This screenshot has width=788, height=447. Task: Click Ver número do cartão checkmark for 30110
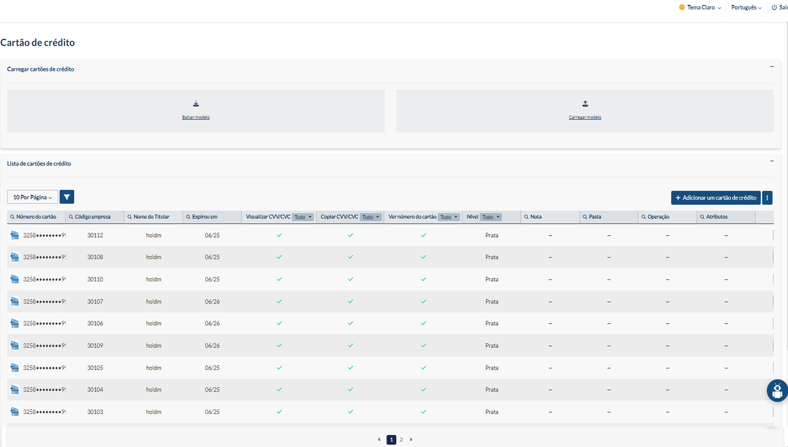[424, 279]
